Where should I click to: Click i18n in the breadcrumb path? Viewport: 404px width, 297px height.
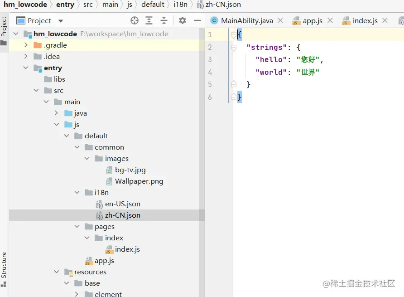click(x=180, y=5)
